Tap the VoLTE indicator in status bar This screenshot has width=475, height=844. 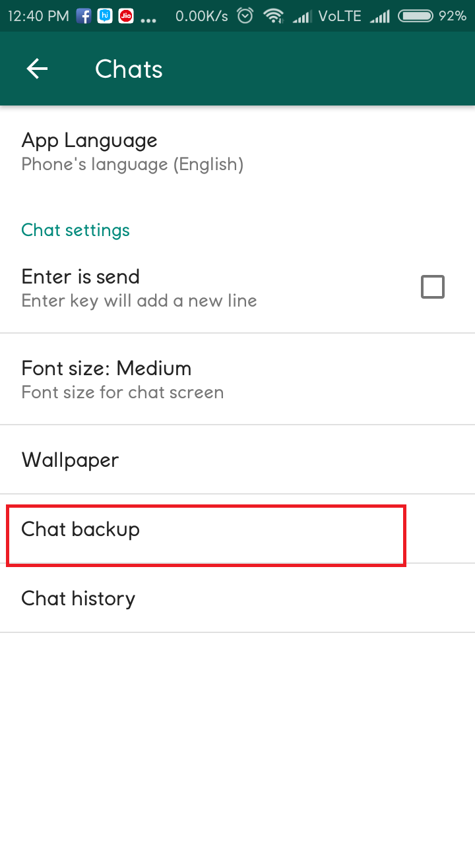(339, 16)
